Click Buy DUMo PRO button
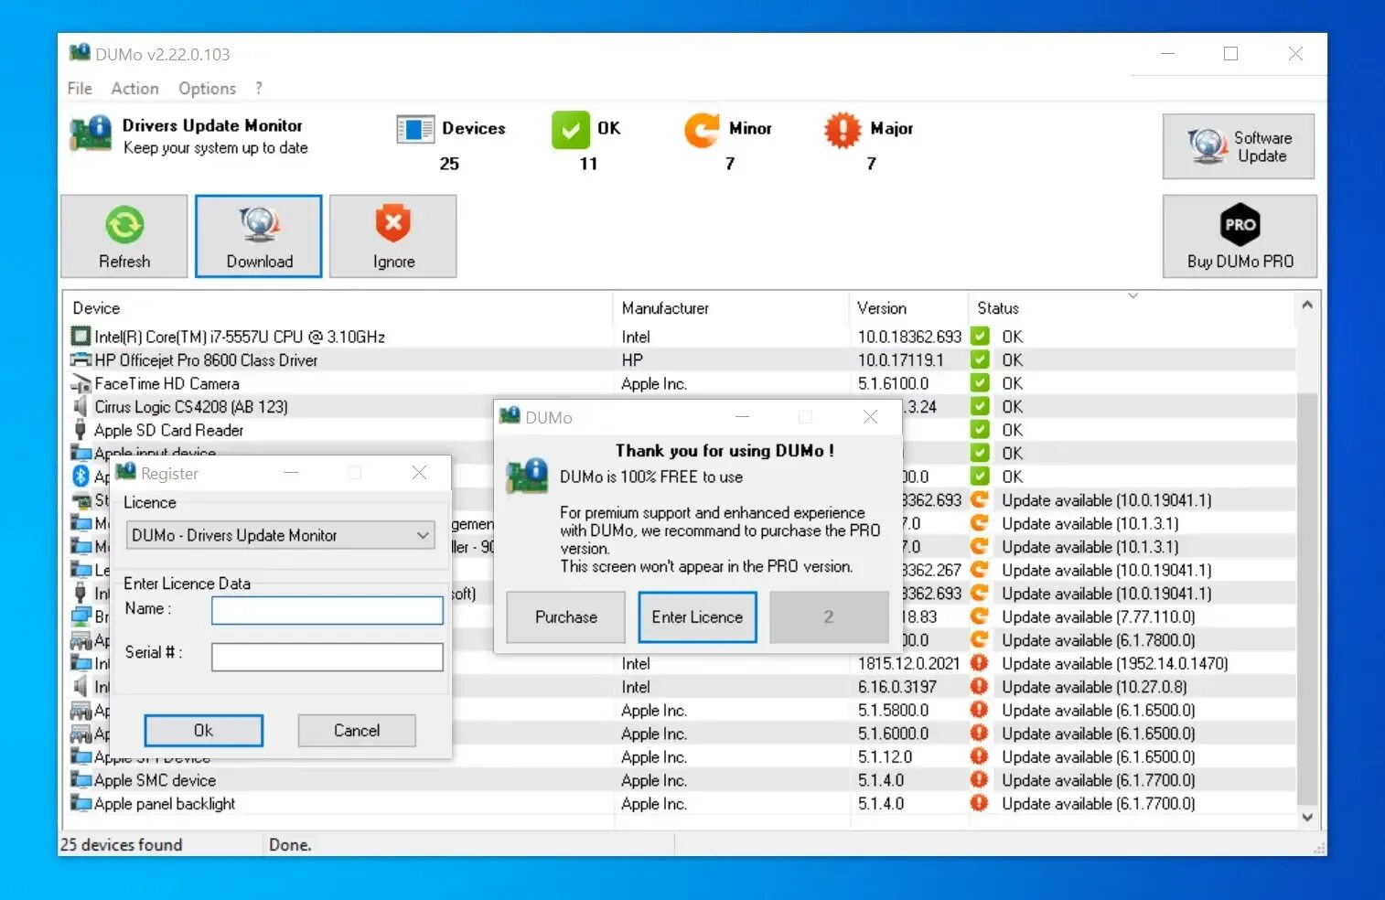Viewport: 1385px width, 900px height. click(x=1240, y=236)
